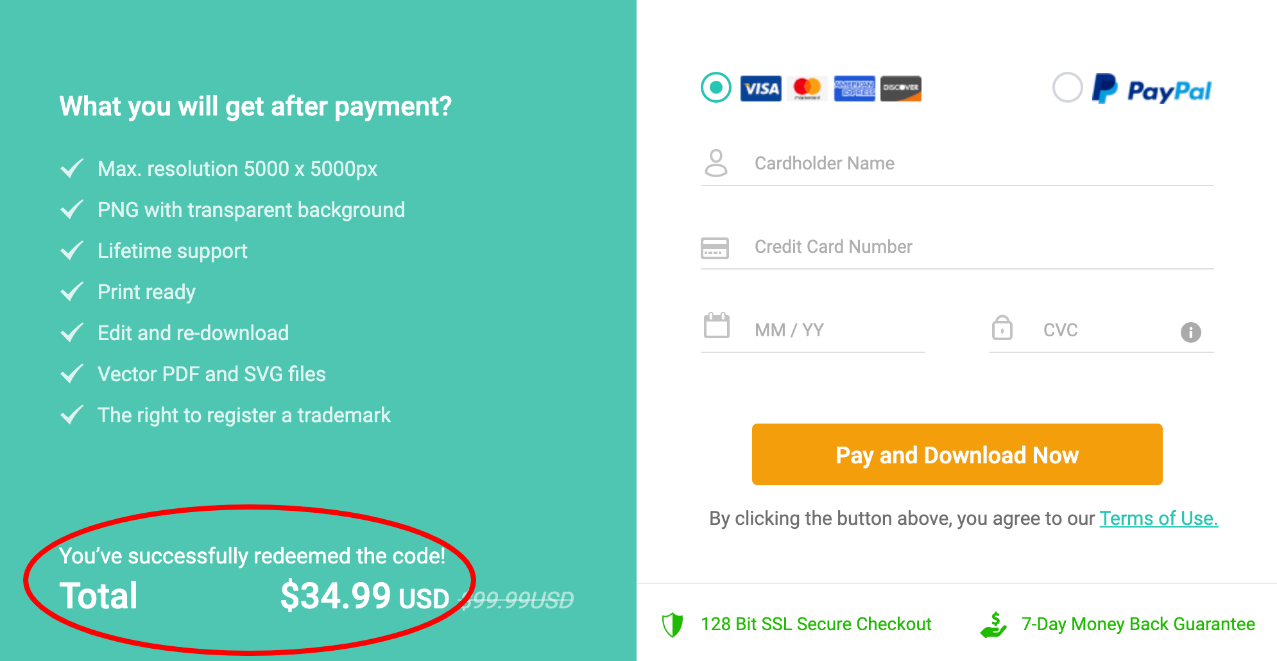Click the Mastercard icon
The height and width of the screenshot is (661, 1277).
[x=807, y=89]
